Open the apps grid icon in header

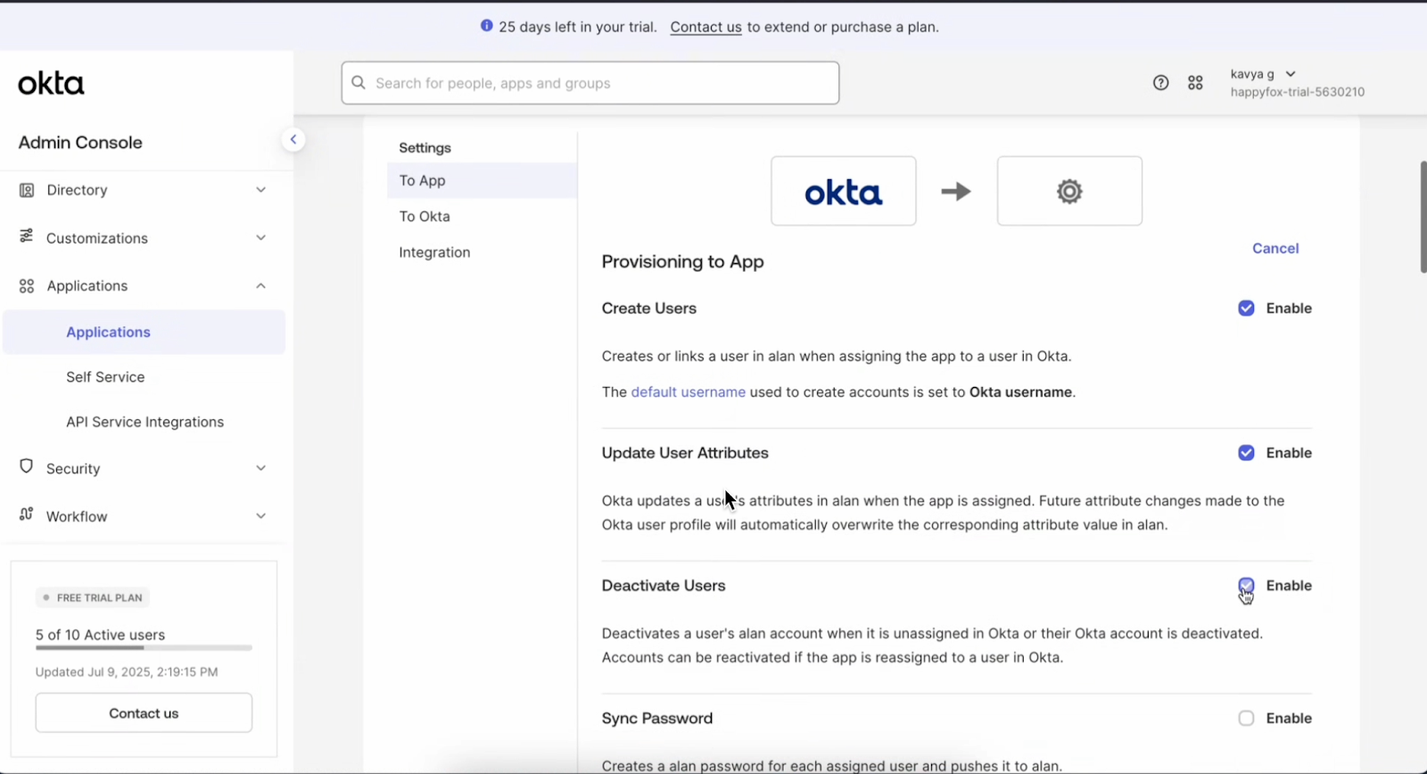click(1195, 83)
